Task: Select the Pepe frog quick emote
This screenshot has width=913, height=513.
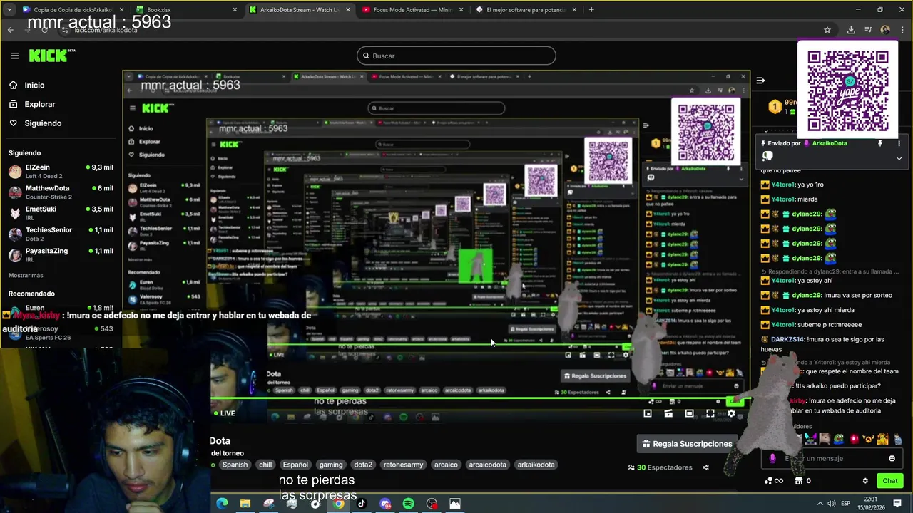Action: [839, 439]
